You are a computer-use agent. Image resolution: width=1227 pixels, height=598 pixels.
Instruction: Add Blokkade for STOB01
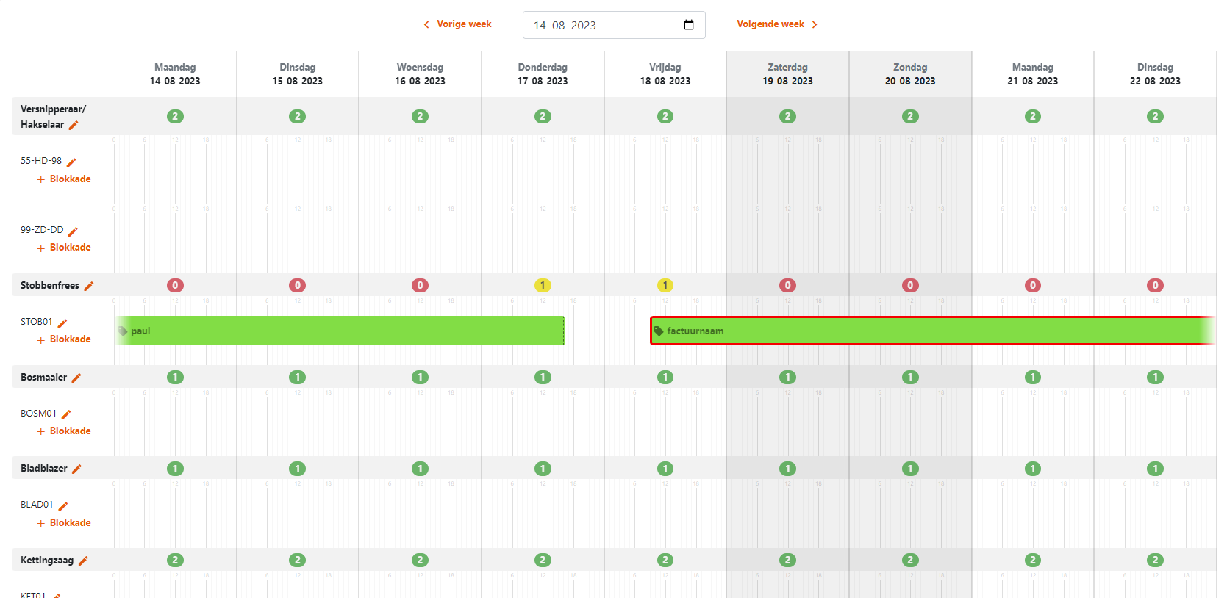(x=64, y=339)
